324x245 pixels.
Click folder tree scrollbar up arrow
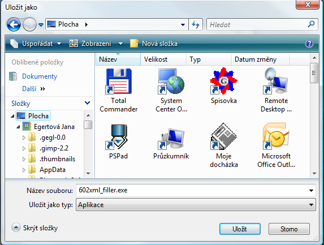click(88, 115)
